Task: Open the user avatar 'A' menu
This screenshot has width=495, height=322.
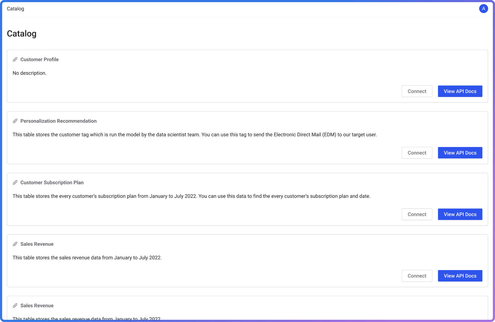Action: 483,9
